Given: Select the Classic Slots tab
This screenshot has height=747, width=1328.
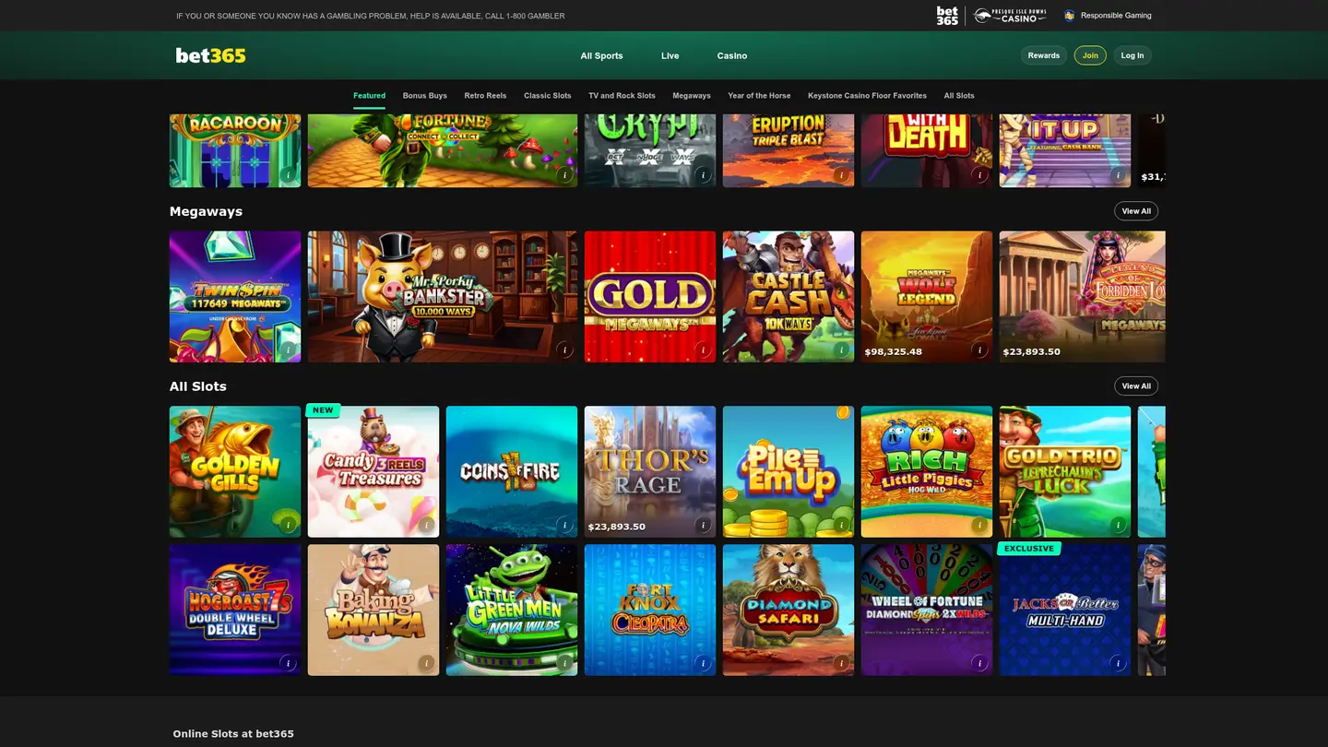Looking at the screenshot, I should click(x=548, y=96).
